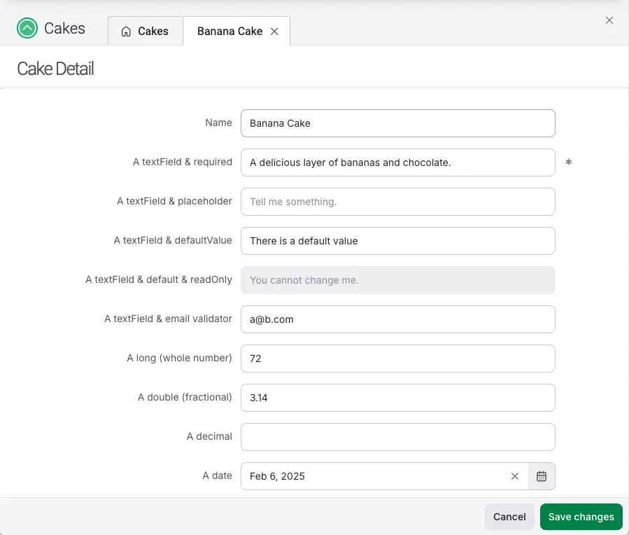629x535 pixels.
Task: Open the calendar date picker
Action: (541, 476)
